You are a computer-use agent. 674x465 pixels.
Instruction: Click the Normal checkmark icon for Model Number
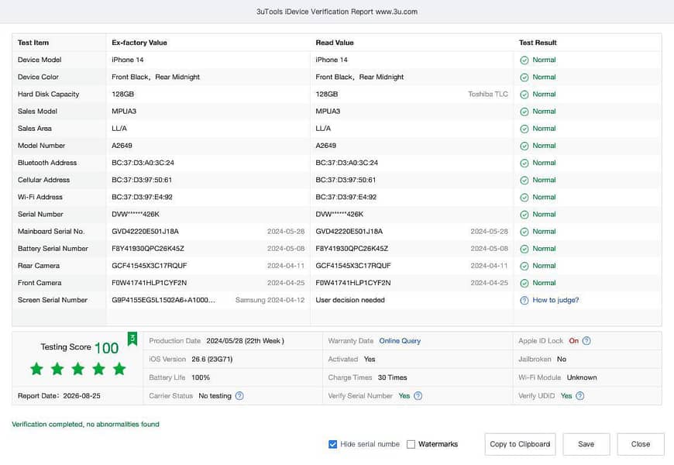[524, 146]
